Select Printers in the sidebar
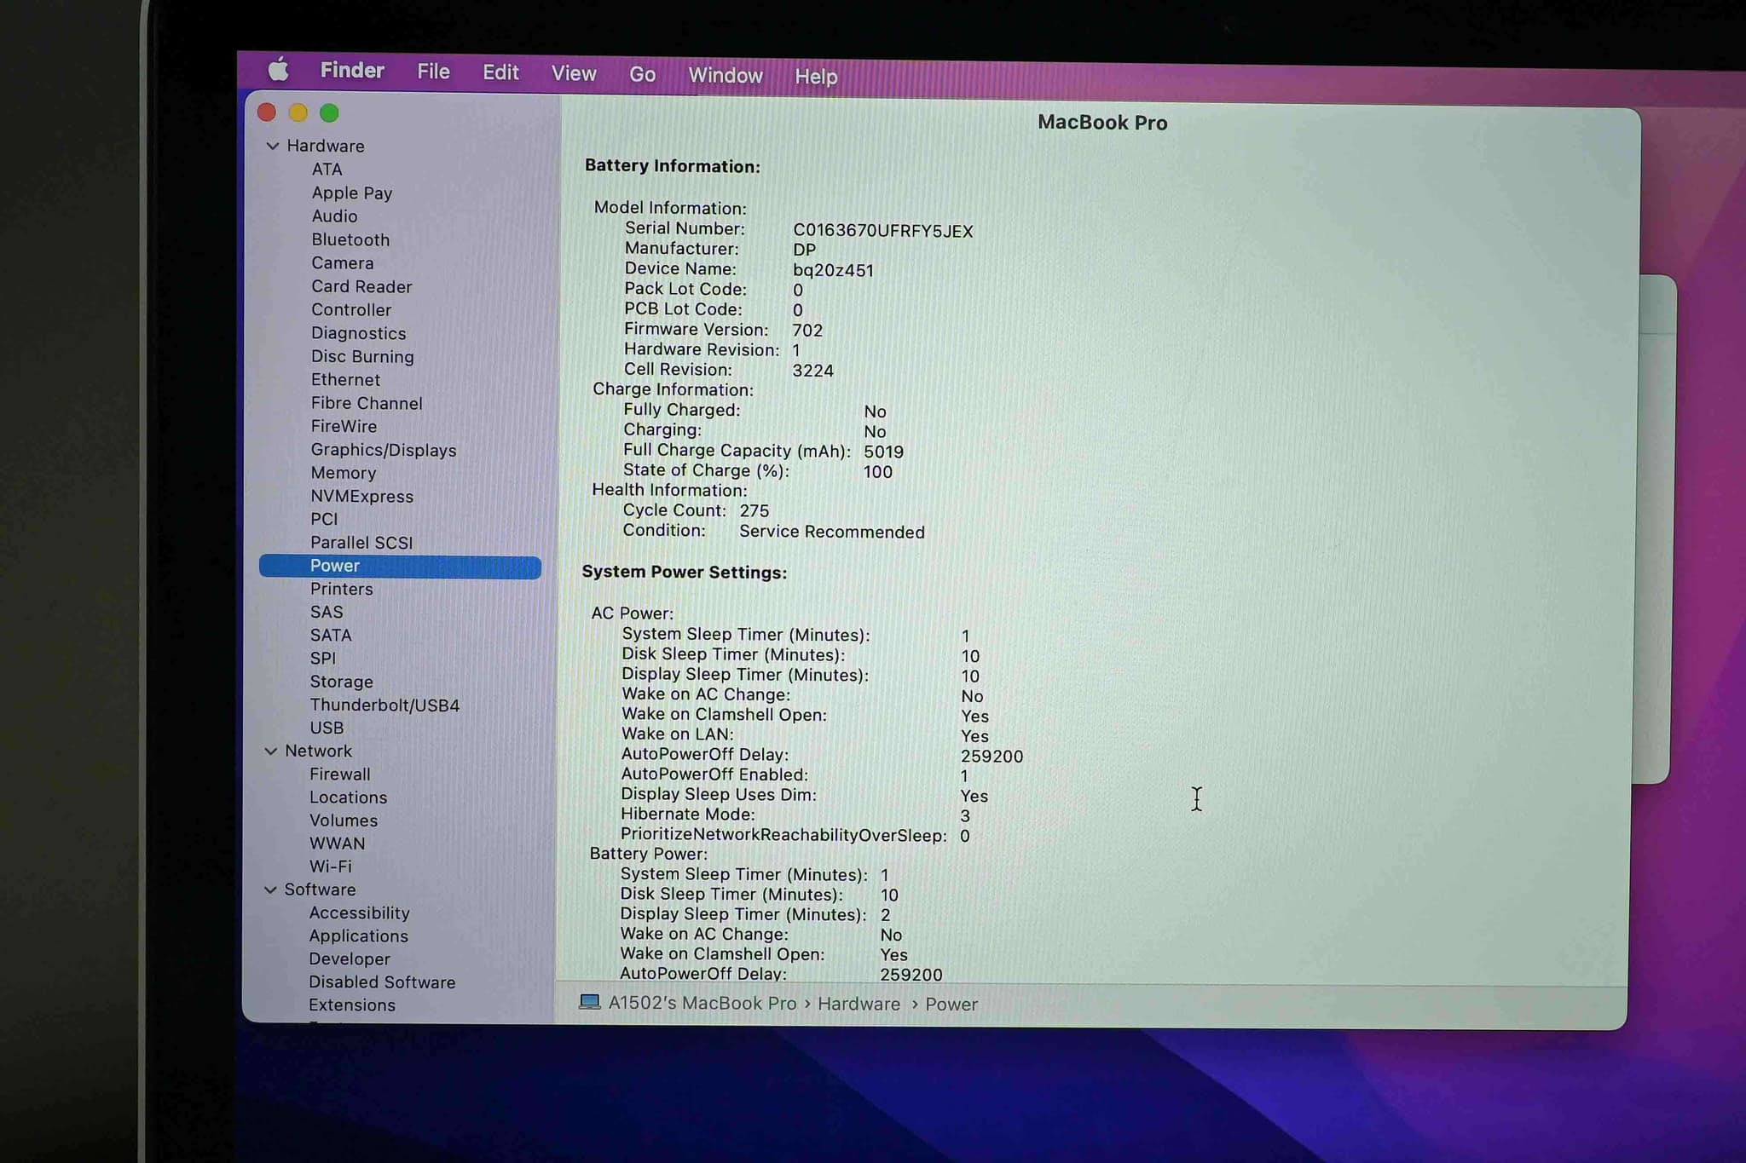 click(341, 590)
